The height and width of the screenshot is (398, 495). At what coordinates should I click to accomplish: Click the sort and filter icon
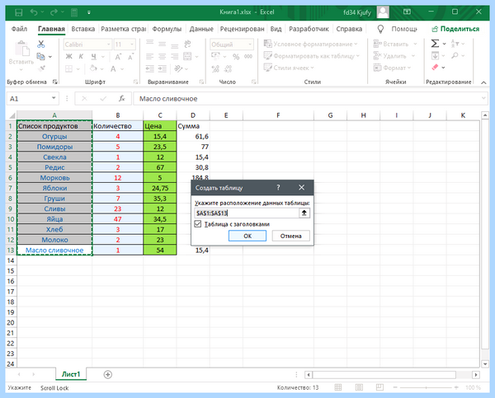point(455,44)
